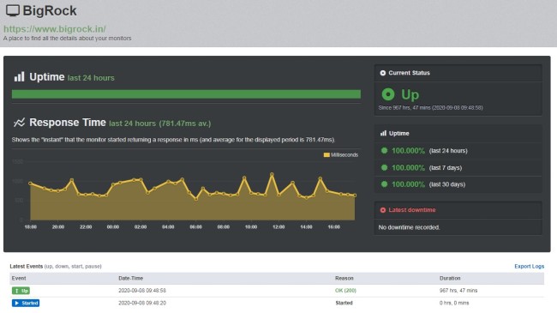
Task: Click the green uptime bar for last 24 hours
Action: [x=186, y=94]
